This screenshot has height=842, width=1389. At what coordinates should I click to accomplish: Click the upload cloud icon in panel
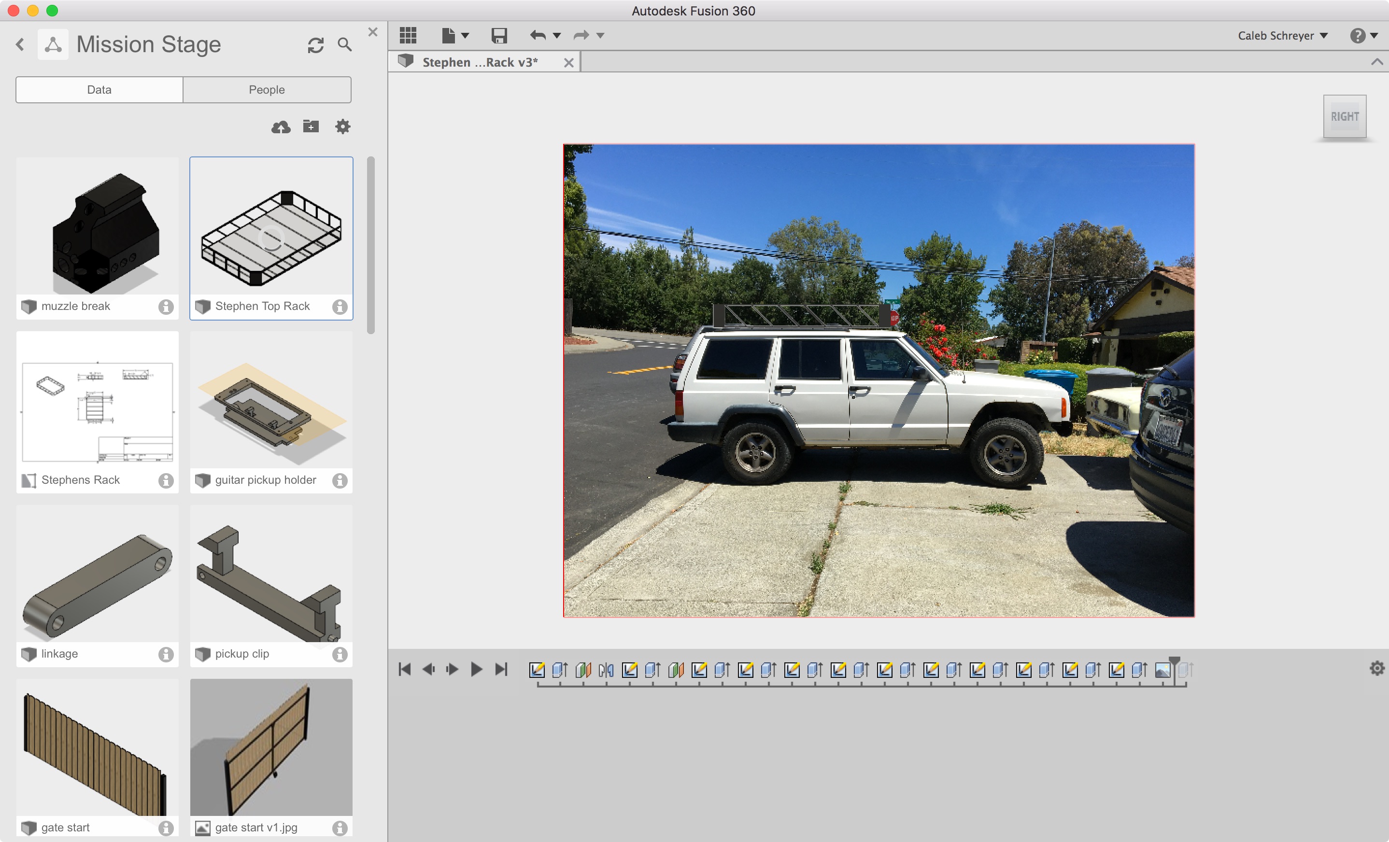(x=281, y=127)
